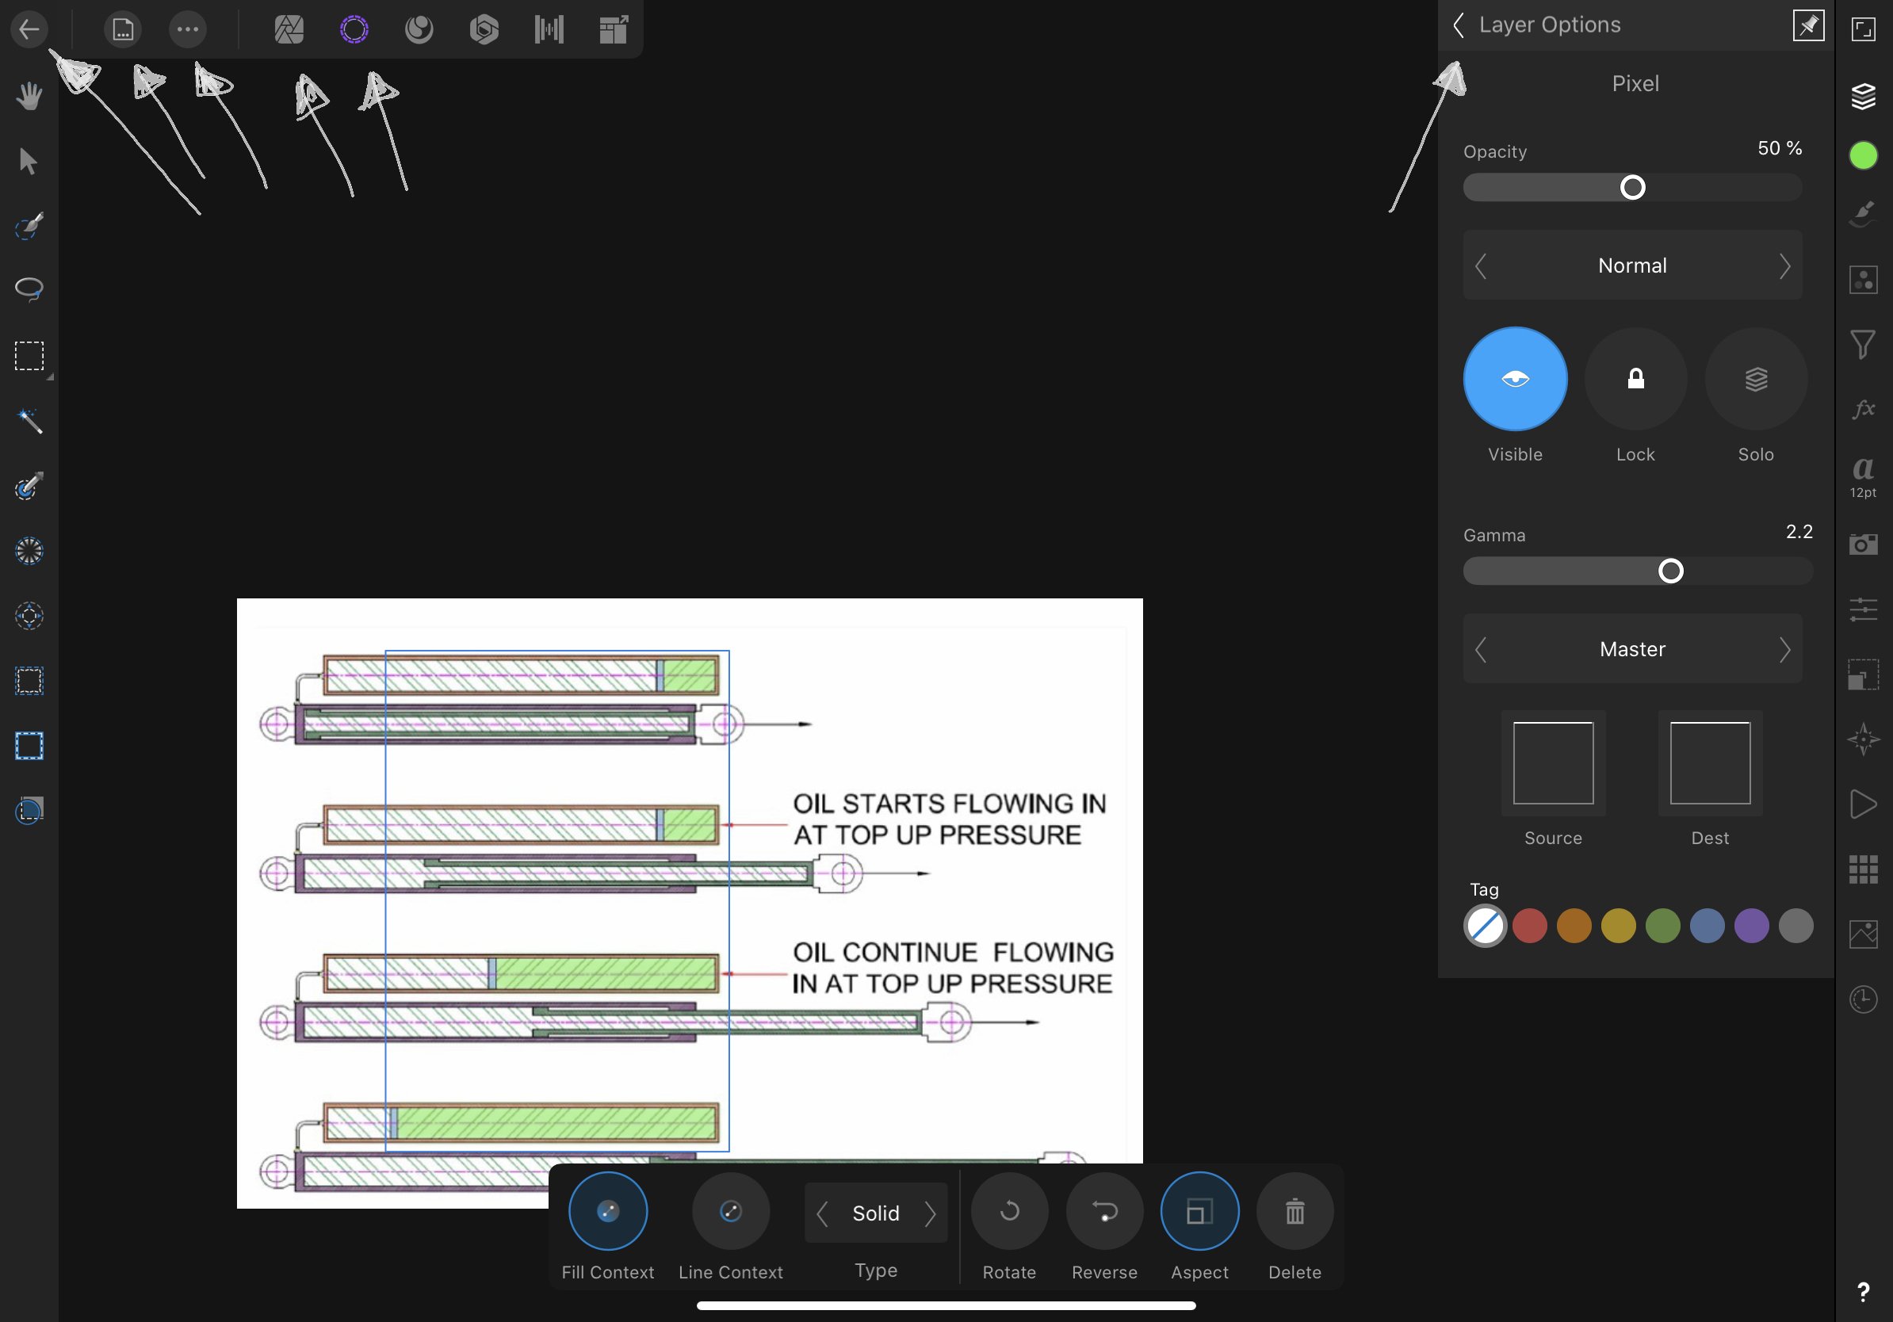Switch to the Export persona
1893x1322 pixels.
pyautogui.click(x=614, y=29)
